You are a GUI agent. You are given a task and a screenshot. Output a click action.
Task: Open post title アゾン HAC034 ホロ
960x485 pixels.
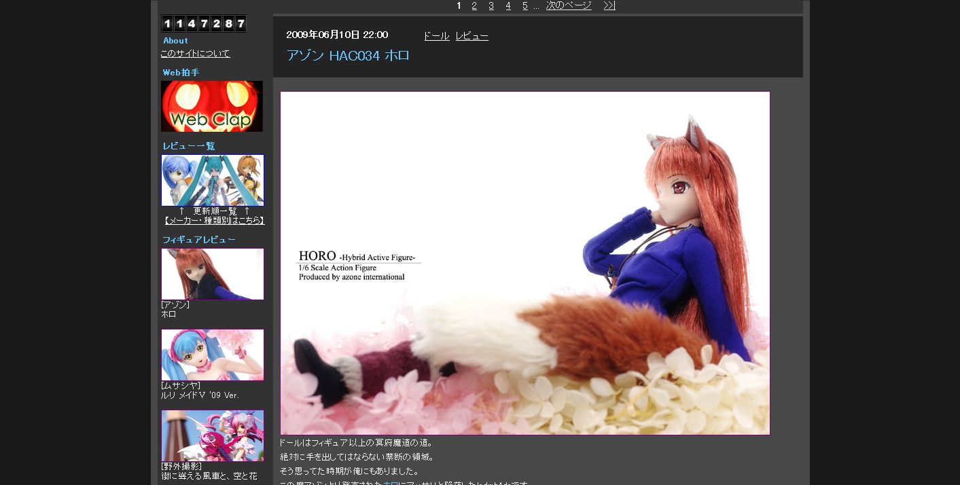pyautogui.click(x=348, y=56)
